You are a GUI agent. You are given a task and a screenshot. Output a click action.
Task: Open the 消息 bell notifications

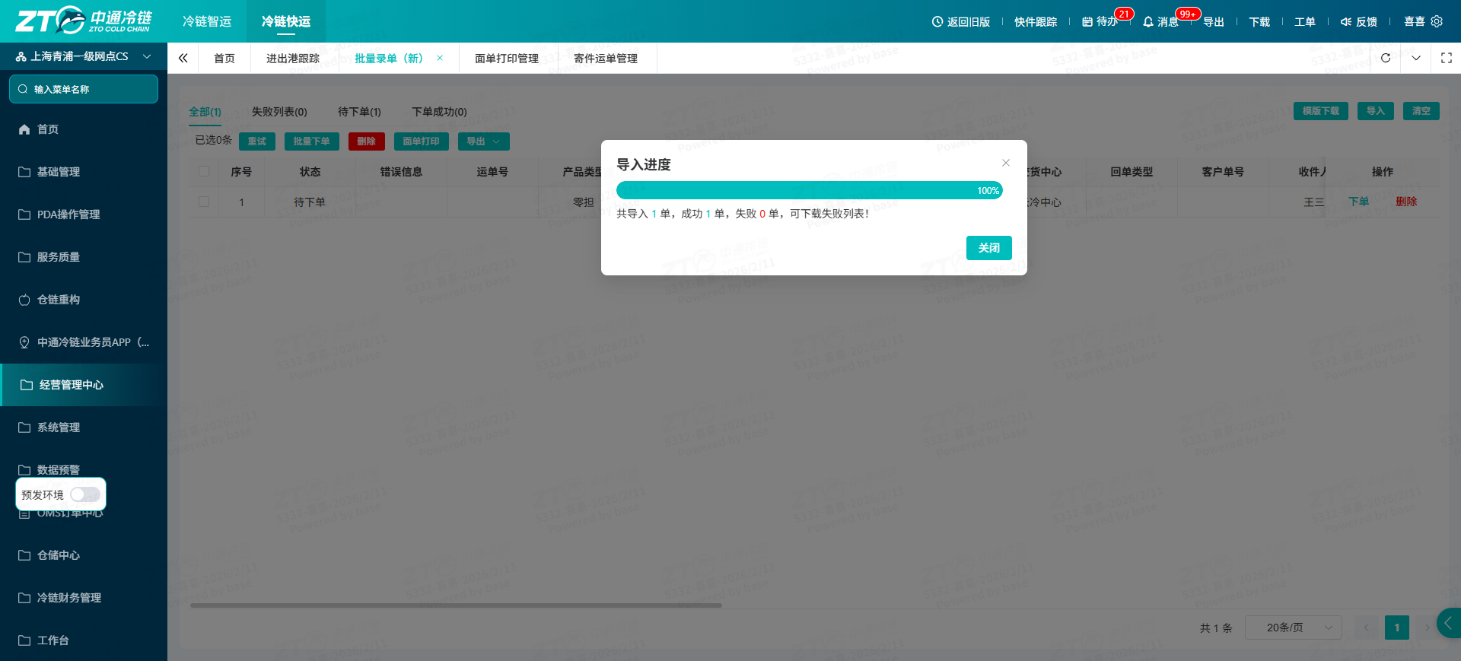[1160, 21]
